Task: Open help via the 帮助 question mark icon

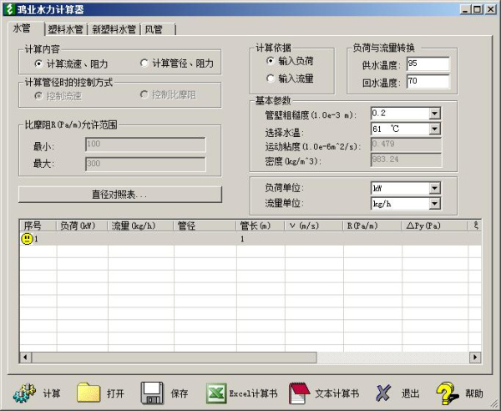Action: (x=447, y=393)
